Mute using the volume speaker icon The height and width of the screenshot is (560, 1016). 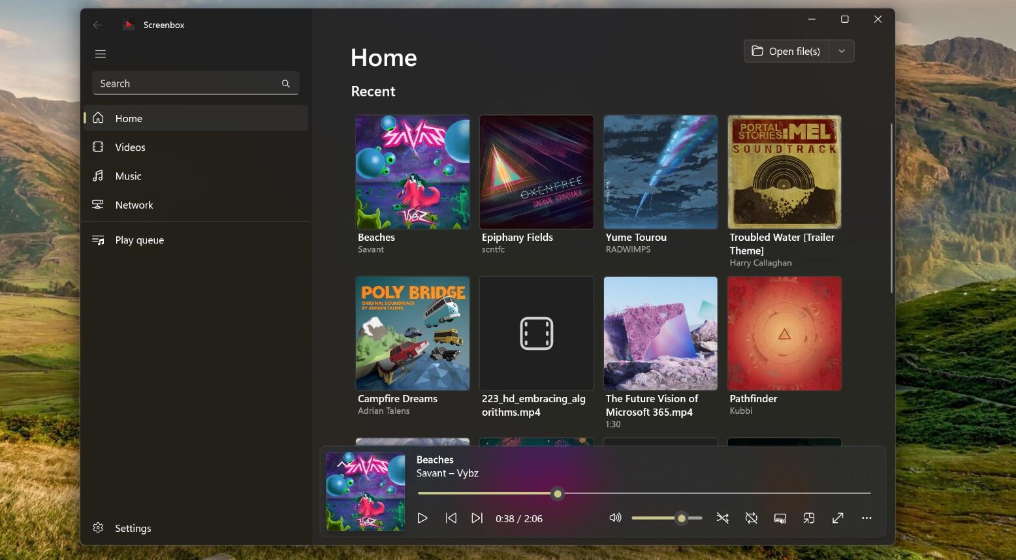[615, 518]
